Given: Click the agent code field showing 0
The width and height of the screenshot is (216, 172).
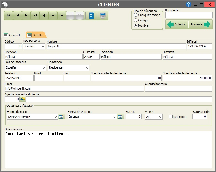Looking at the screenshot, I should 12,99.
